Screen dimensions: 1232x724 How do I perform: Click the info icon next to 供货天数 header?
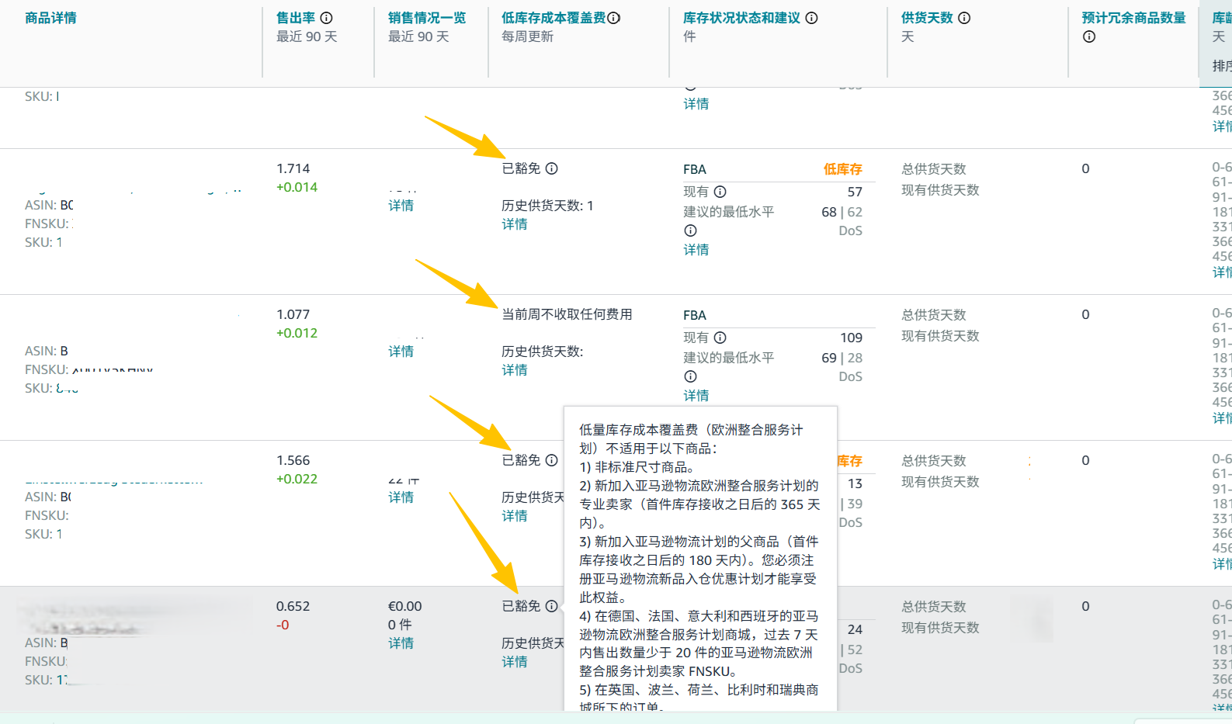(x=964, y=18)
